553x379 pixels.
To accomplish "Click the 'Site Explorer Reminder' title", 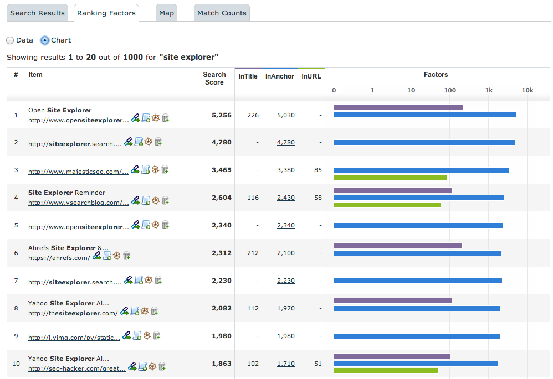I will 66,193.
